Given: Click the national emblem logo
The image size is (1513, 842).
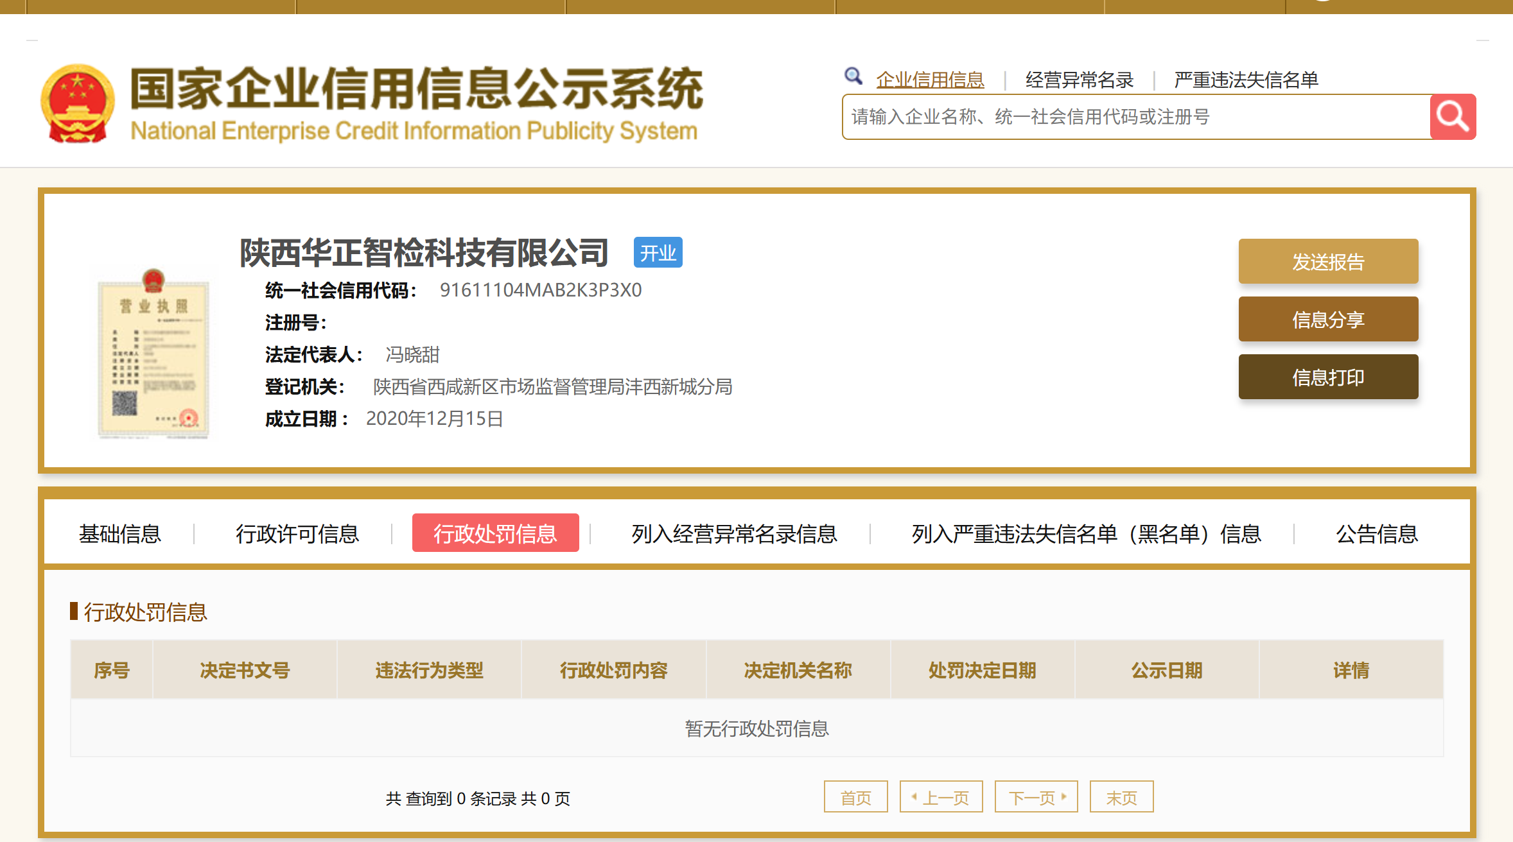Looking at the screenshot, I should click(x=78, y=103).
